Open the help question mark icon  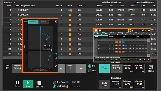pos(149,30)
